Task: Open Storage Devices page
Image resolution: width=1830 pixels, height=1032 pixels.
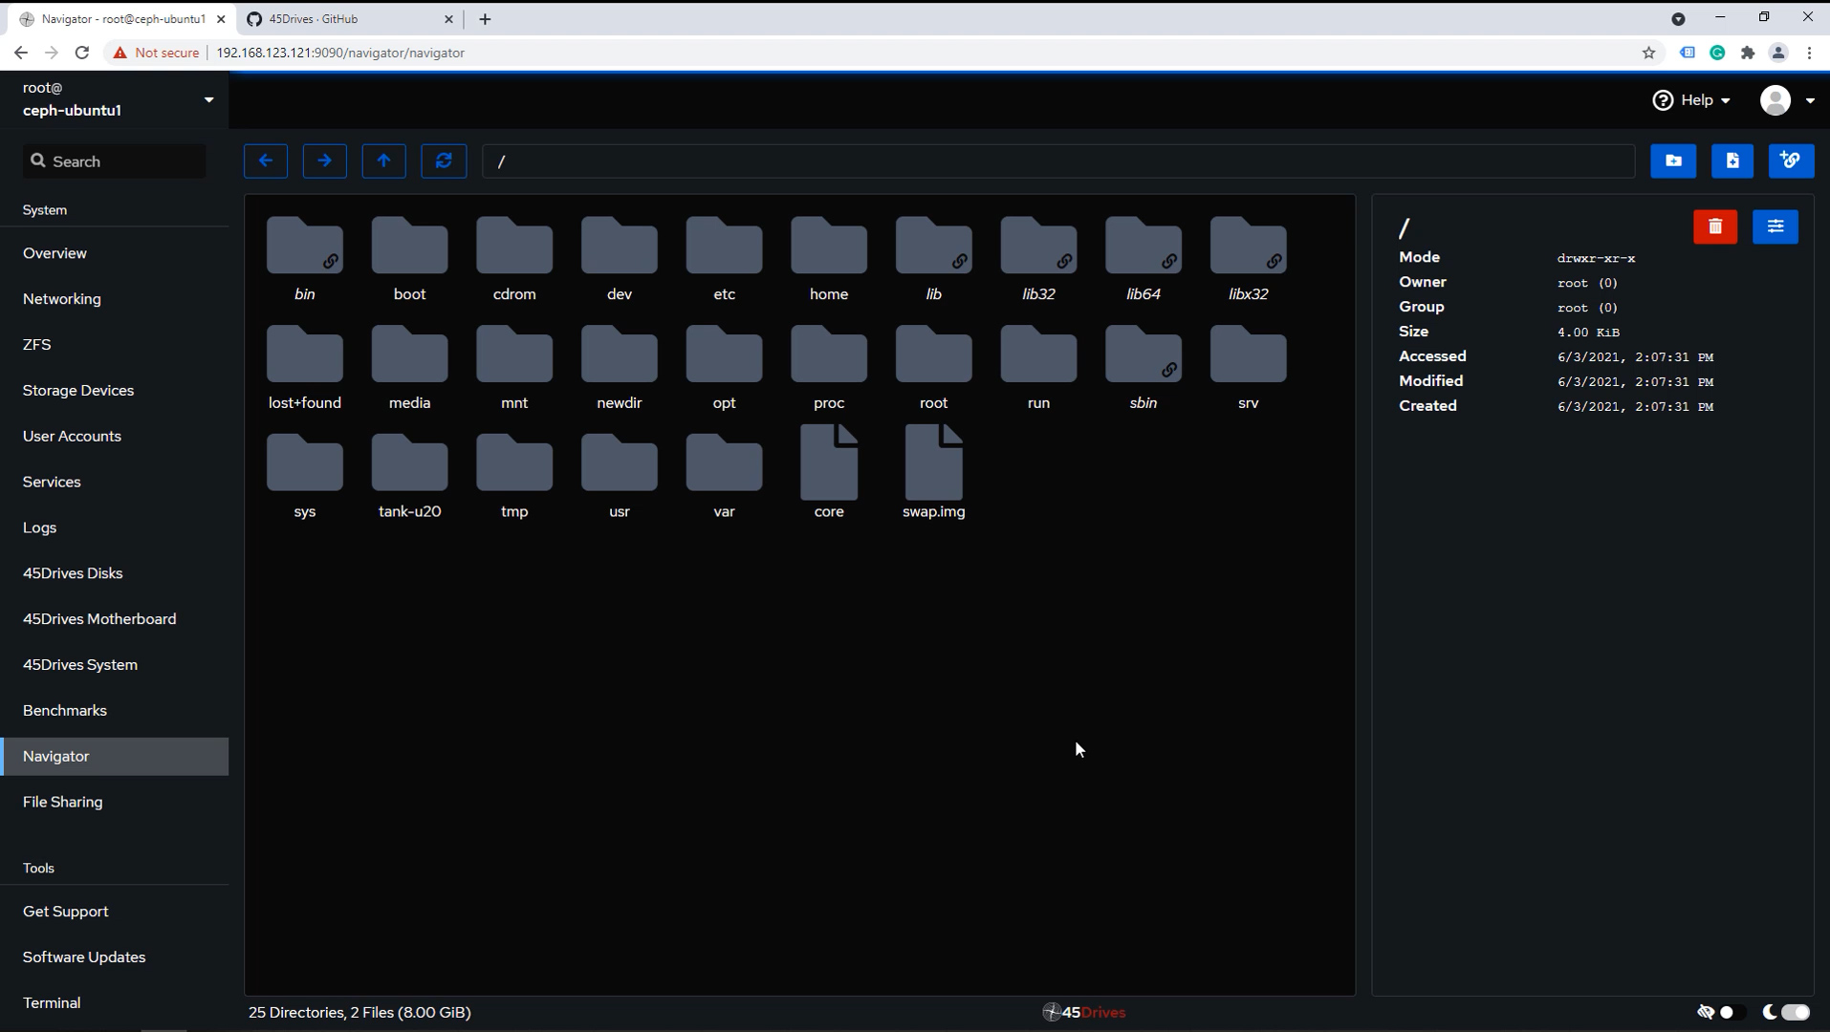Action: point(115,391)
